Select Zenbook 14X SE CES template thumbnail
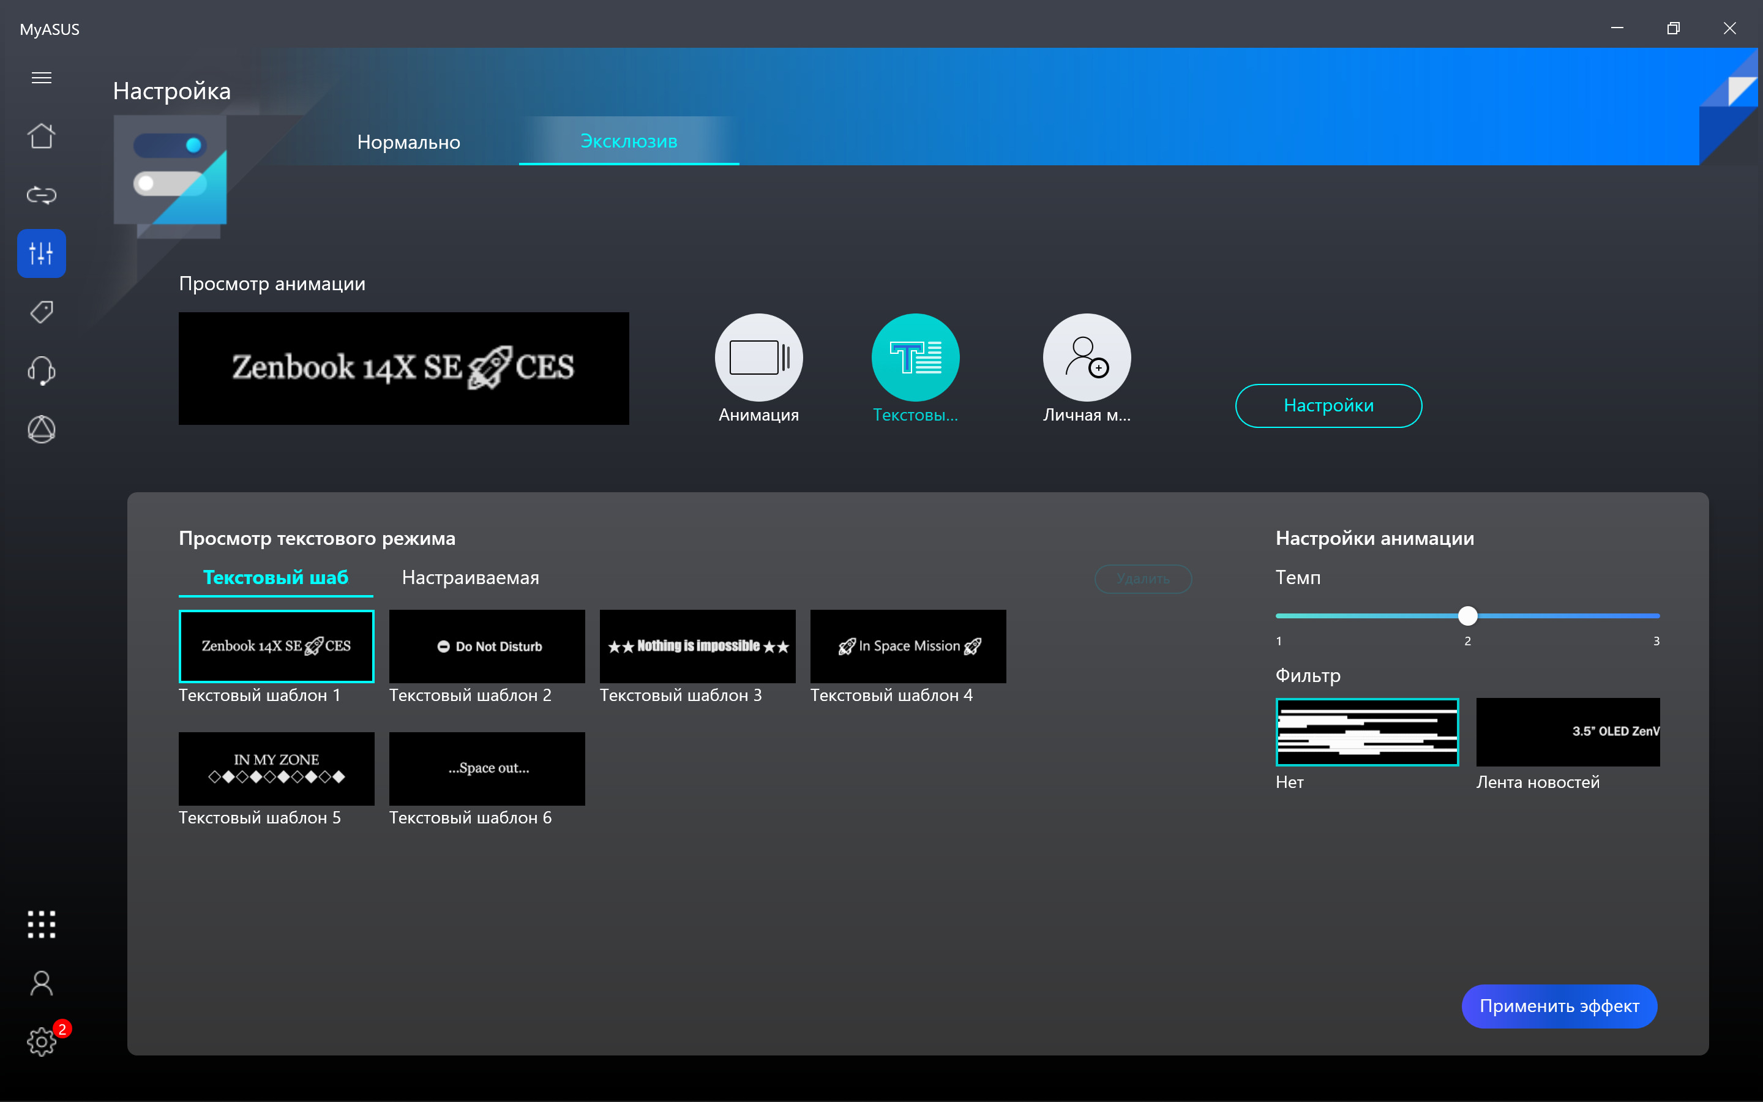Screen dimensions: 1763x1102 276,647
